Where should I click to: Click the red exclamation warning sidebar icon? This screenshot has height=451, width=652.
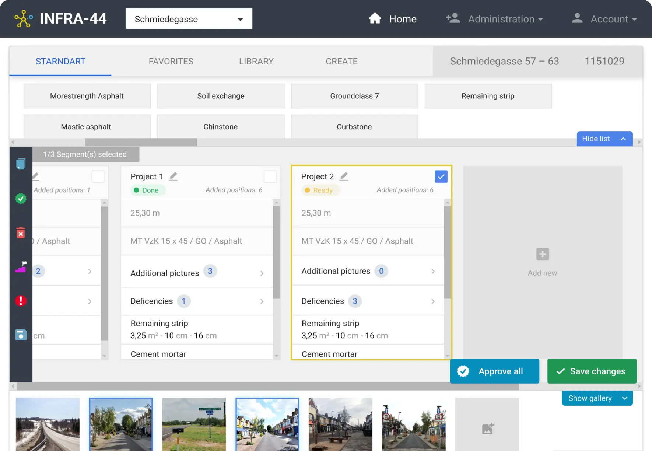(x=21, y=301)
